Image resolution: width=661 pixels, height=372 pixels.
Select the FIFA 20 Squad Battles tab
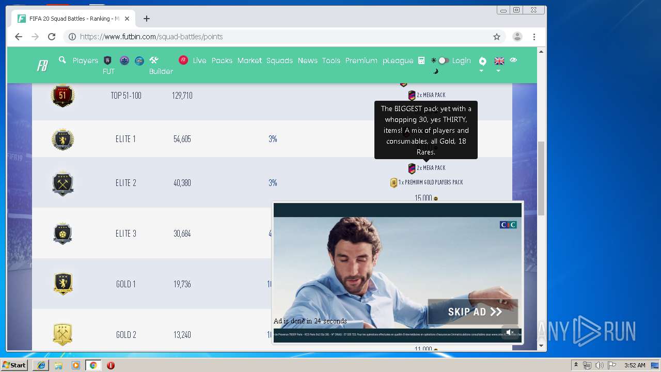point(73,19)
